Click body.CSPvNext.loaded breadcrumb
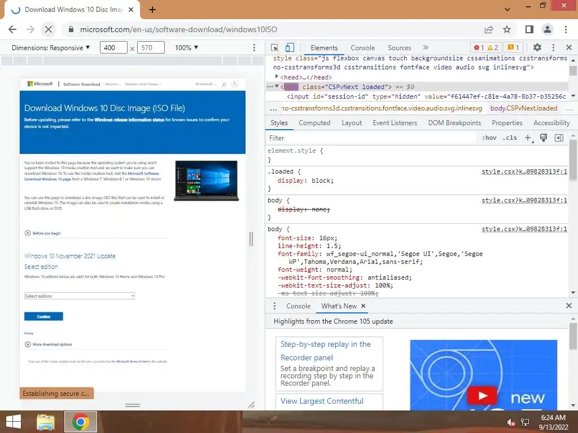The width and height of the screenshot is (578, 433). tap(523, 108)
